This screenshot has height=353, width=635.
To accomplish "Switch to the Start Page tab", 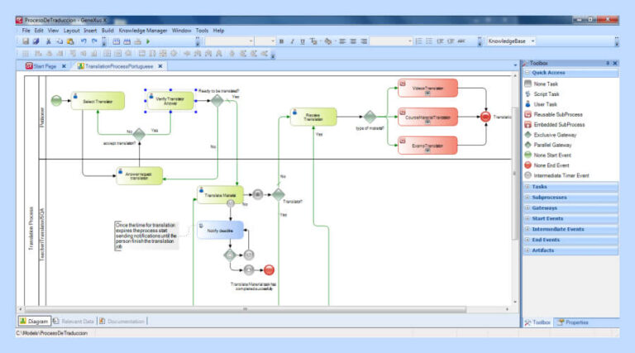I will [45, 66].
